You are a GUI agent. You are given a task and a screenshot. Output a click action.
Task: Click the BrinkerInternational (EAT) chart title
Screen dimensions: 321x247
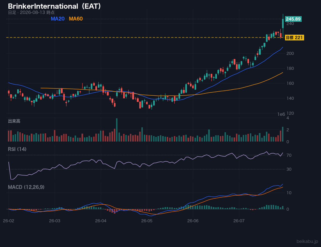(x=55, y=6)
